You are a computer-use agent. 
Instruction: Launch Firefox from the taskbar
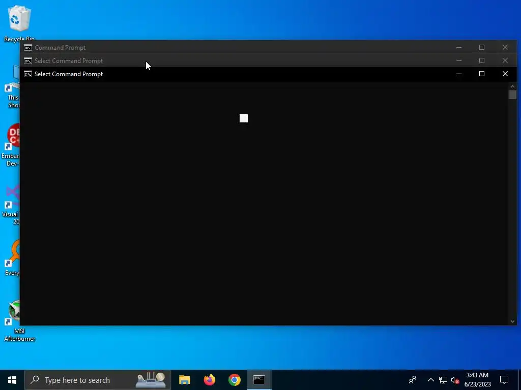(x=209, y=380)
